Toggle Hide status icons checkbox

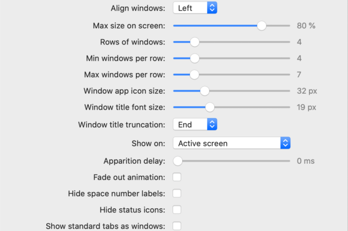click(177, 209)
